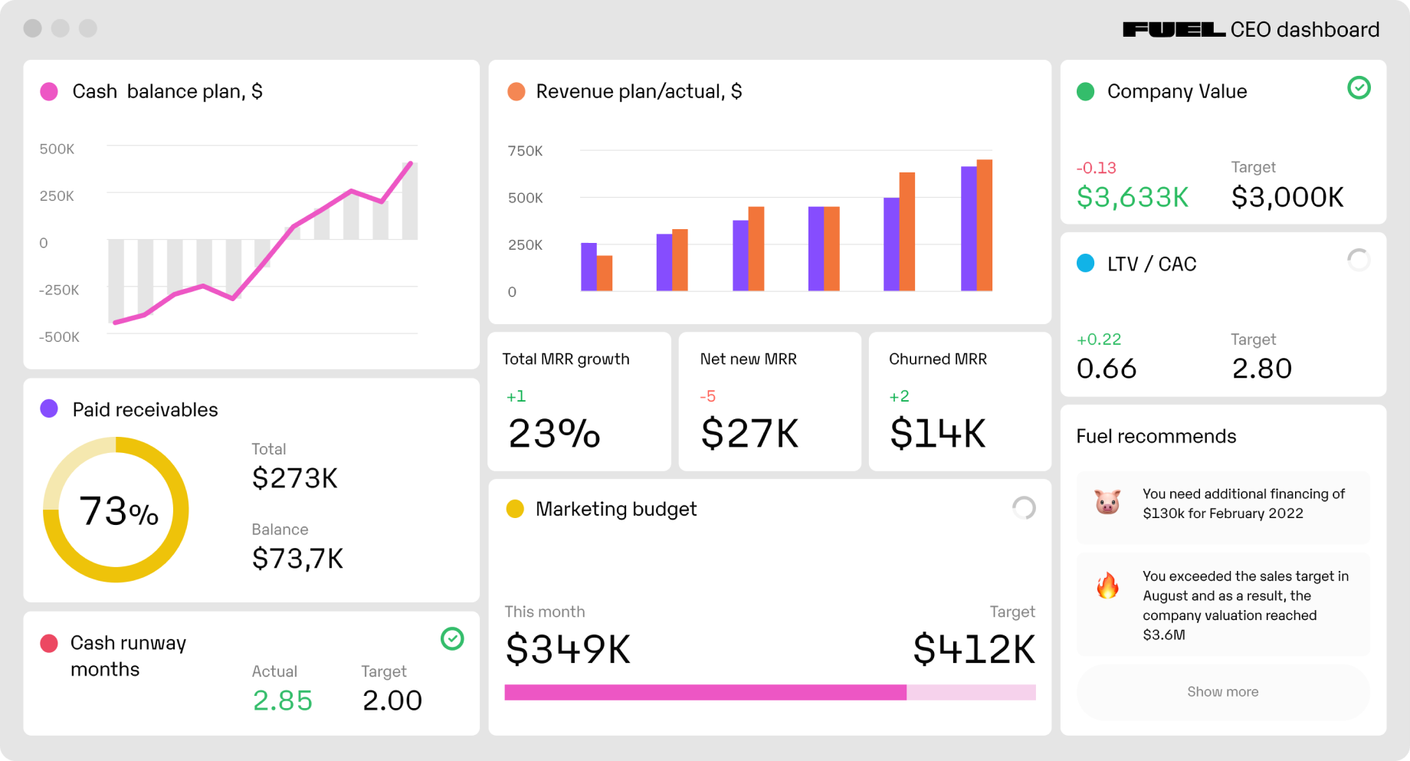This screenshot has width=1410, height=761.
Task: Click the Cash runway actual 2.85
Action: pos(283,700)
